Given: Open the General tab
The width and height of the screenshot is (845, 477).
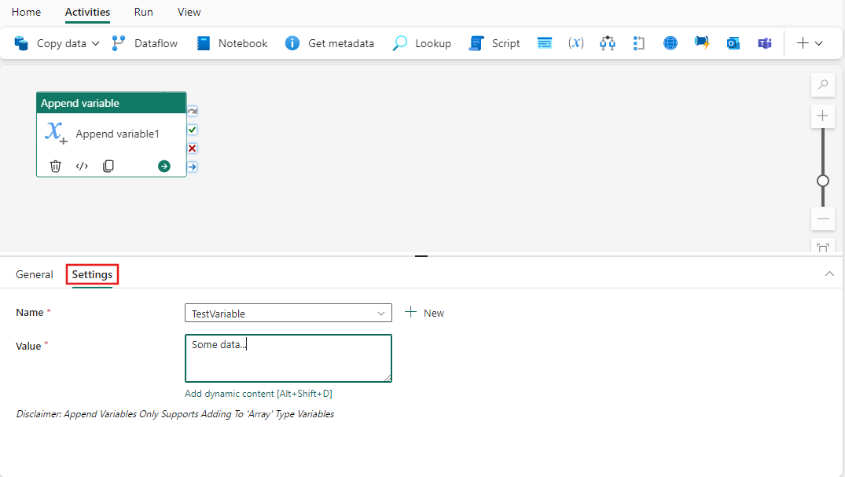Looking at the screenshot, I should point(34,273).
